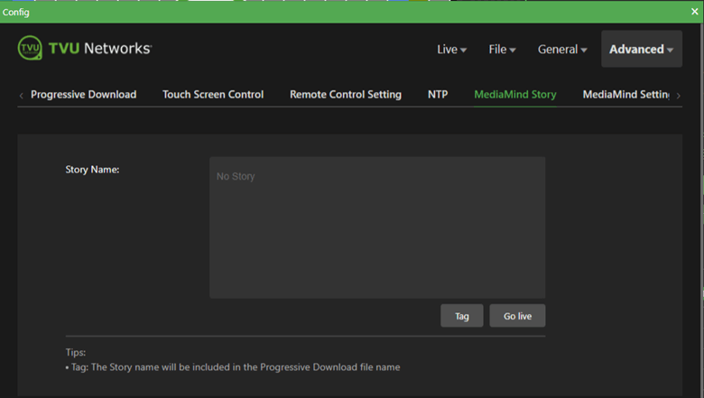Click the Tag button
This screenshot has width=704, height=398.
coord(461,316)
